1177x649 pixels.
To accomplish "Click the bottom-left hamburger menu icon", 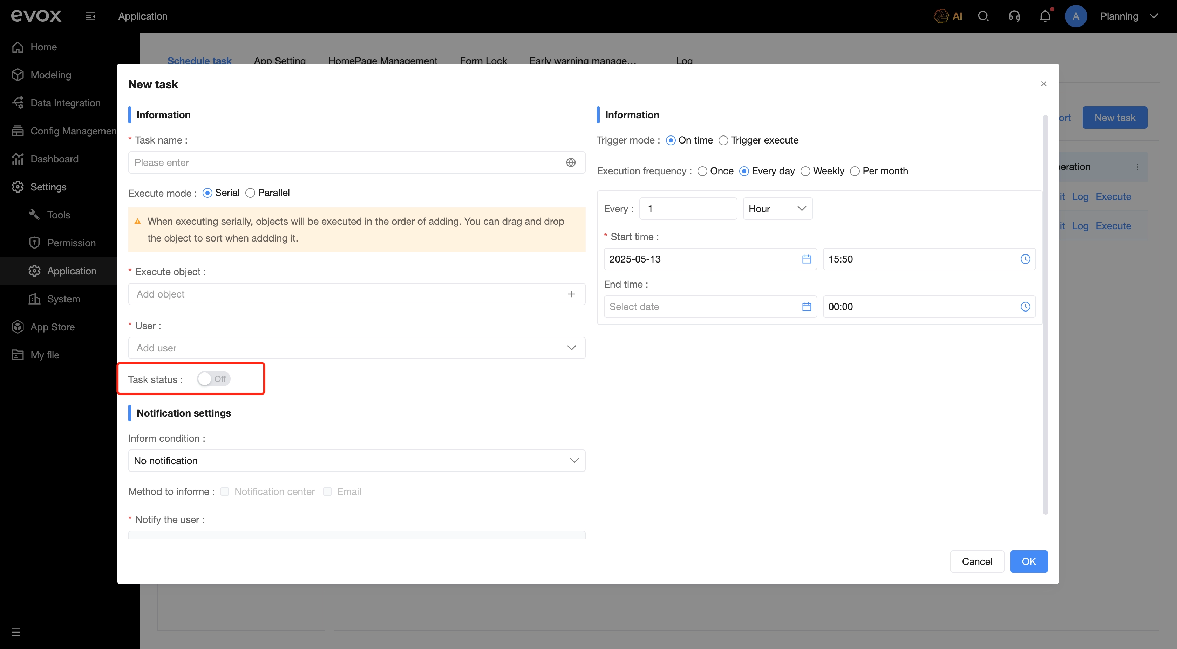I will (16, 632).
